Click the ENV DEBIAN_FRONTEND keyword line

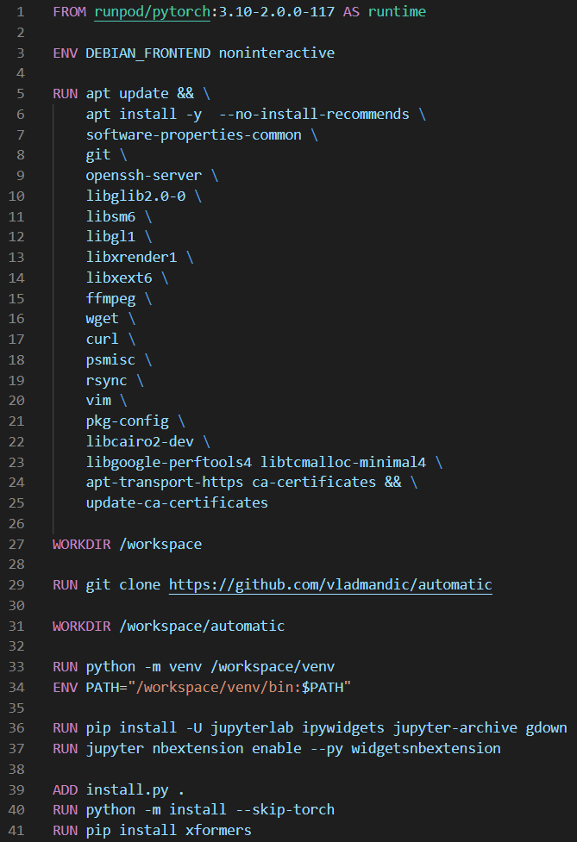(193, 53)
